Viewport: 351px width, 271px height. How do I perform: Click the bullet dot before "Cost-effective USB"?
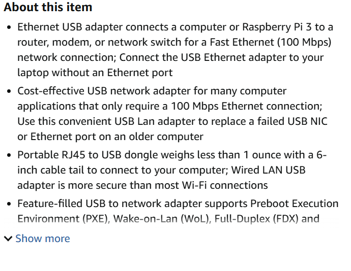coord(9,91)
